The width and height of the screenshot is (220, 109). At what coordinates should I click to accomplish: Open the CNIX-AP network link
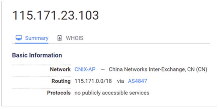coord(85,69)
